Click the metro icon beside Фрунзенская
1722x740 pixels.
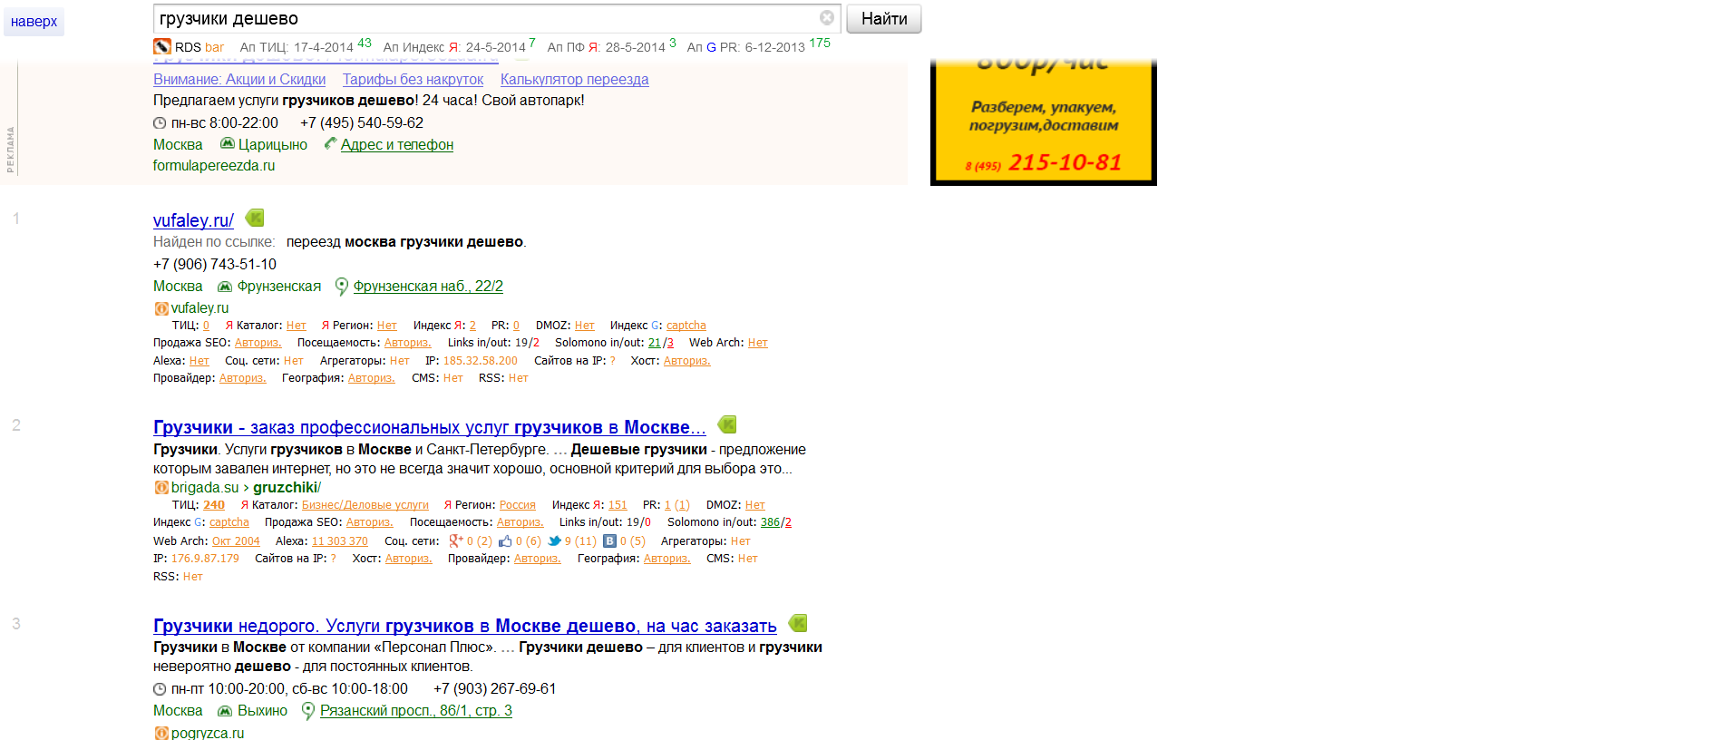click(225, 287)
